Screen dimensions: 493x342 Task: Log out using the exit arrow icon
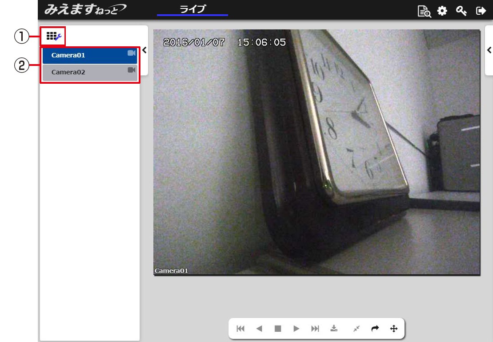pos(481,11)
